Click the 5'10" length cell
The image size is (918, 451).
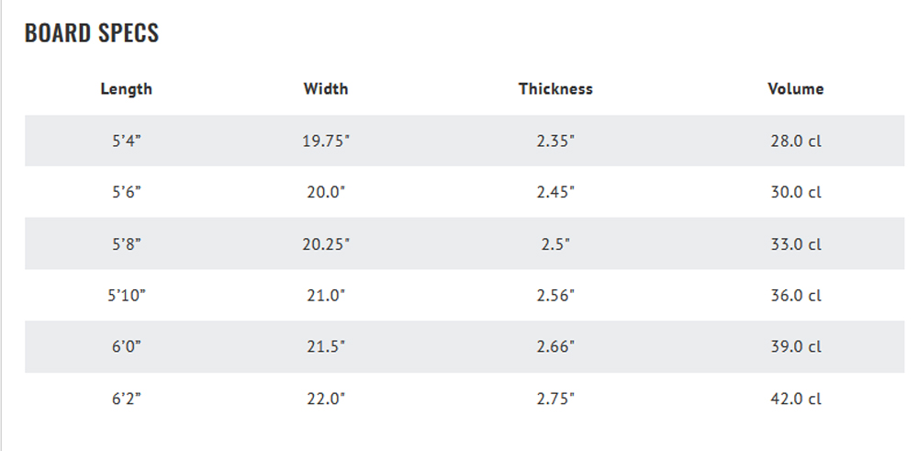[127, 295]
